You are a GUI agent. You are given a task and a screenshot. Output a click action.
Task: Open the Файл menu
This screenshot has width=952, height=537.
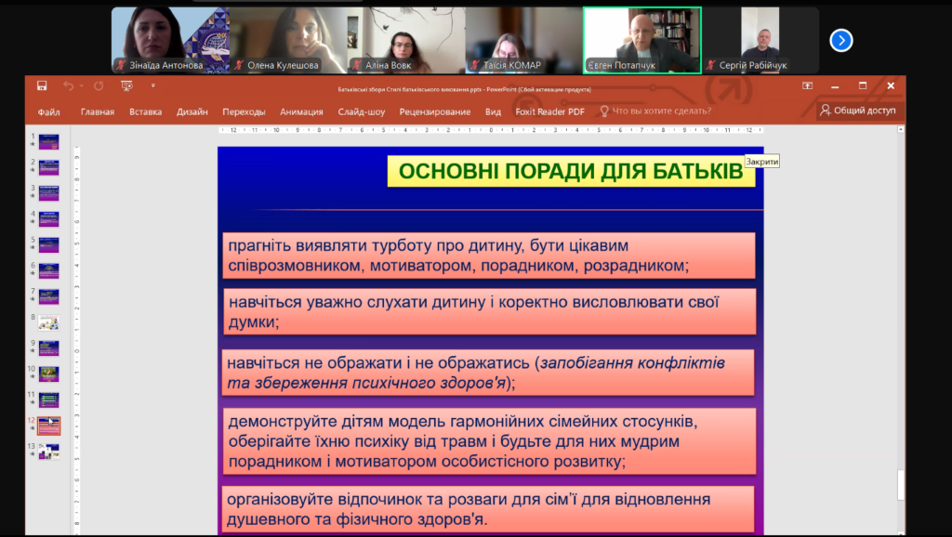pyautogui.click(x=49, y=111)
